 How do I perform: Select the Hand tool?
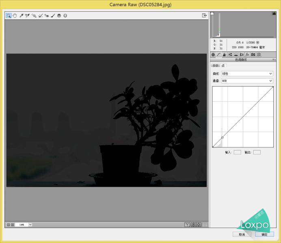tap(15, 16)
